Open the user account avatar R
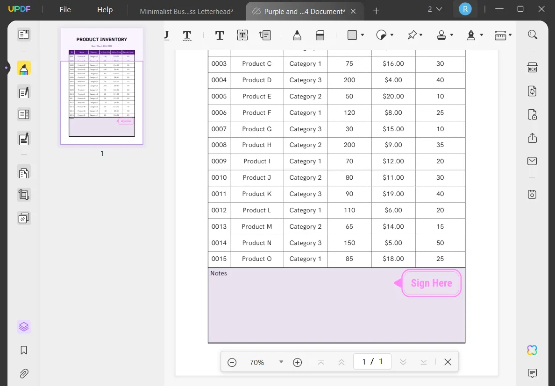The image size is (555, 386). coord(465,9)
